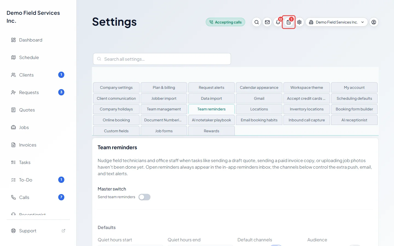Enable the Send team reminders switch

tap(144, 197)
